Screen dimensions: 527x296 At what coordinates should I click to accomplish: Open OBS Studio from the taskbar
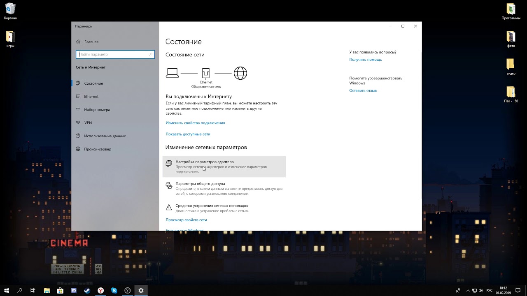tap(128, 291)
